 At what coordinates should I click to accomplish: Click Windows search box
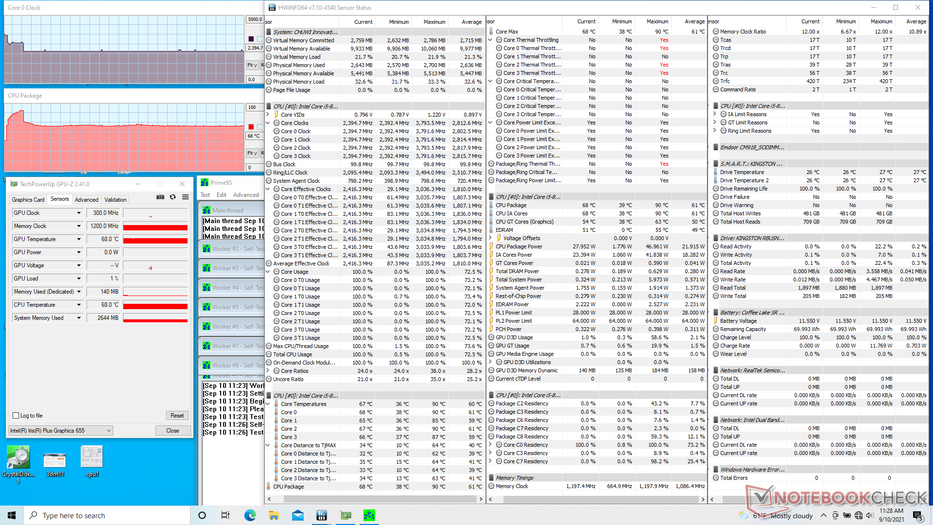pos(107,515)
